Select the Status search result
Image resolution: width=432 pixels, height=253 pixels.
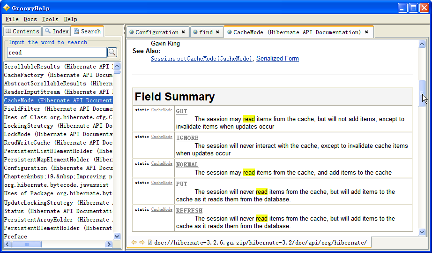pyautogui.click(x=58, y=211)
